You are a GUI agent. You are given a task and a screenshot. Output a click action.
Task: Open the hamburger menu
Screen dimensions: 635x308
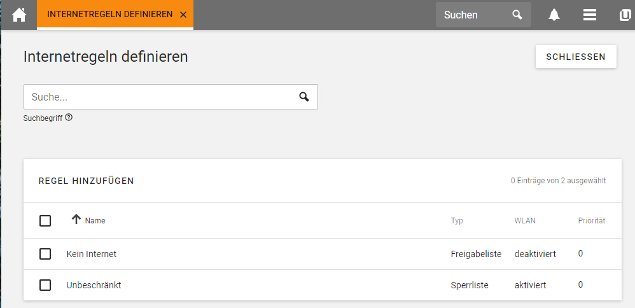click(590, 15)
